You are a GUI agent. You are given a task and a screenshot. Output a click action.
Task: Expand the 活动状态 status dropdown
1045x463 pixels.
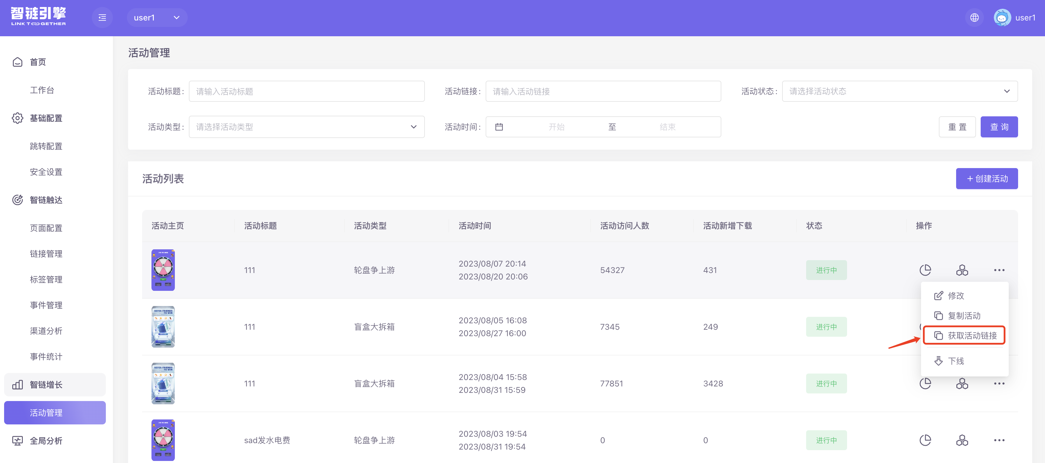click(x=899, y=91)
